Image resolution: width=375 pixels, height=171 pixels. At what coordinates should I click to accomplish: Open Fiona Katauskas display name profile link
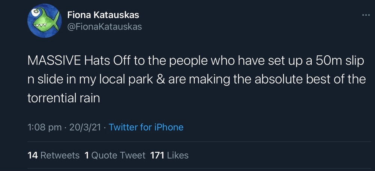click(103, 15)
